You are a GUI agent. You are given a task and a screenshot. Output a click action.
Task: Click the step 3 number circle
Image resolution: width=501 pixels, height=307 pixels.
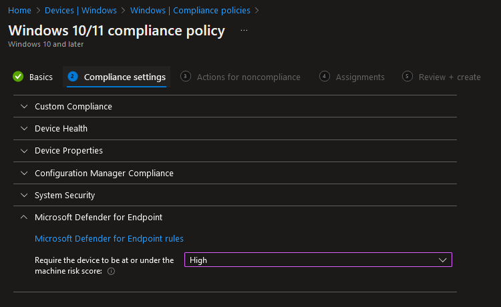[185, 76]
